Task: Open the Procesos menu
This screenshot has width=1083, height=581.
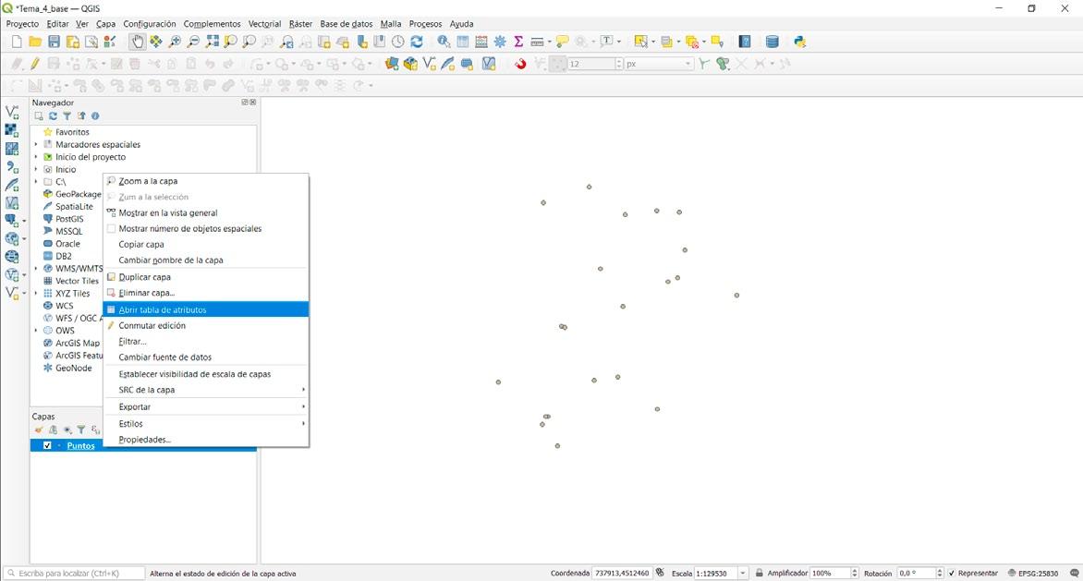Action: click(x=425, y=24)
